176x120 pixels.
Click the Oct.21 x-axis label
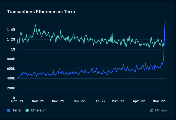[17, 101]
